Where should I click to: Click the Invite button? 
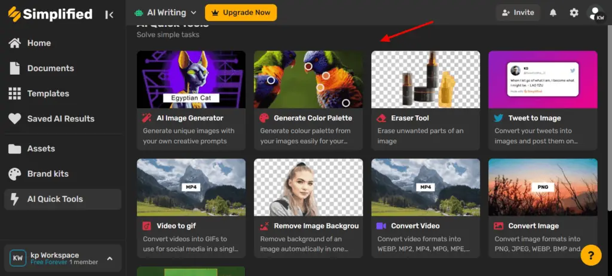[x=518, y=13]
